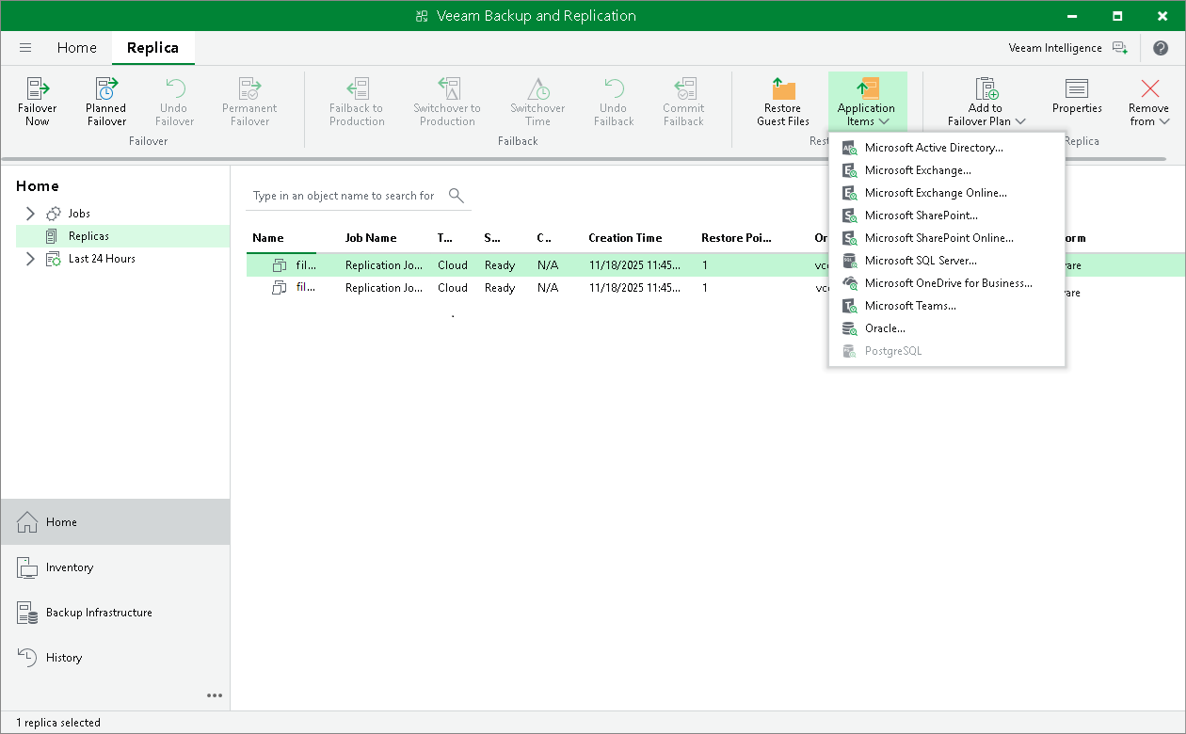Click the SQL Server menu icon
This screenshot has height=734, width=1186.
click(x=849, y=261)
